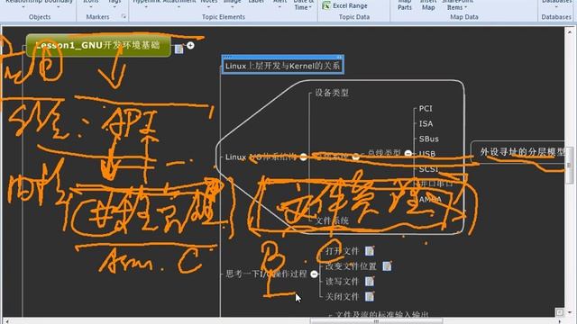Open notes icon next to 打开文件

[370, 251]
